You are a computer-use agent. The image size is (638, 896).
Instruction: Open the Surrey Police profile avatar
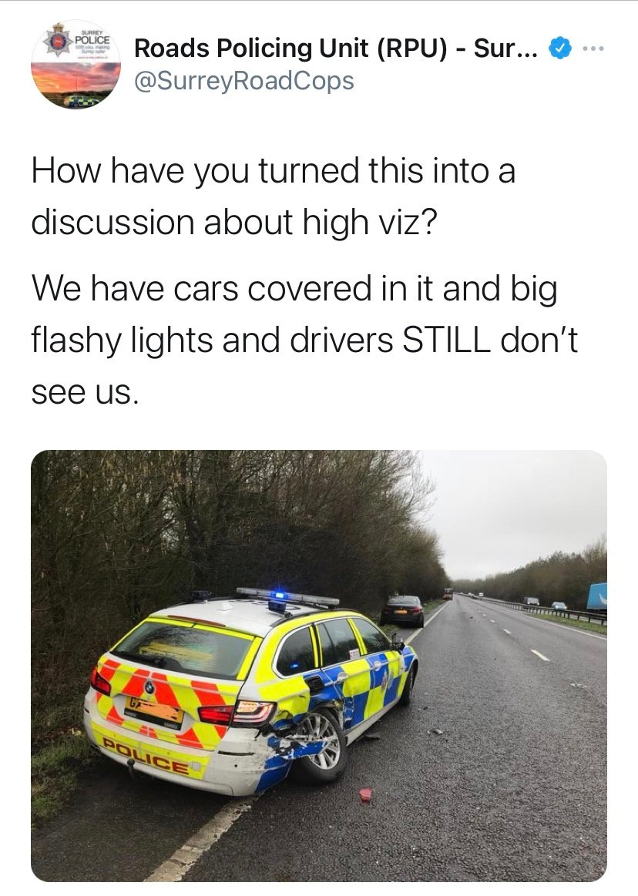point(76,64)
